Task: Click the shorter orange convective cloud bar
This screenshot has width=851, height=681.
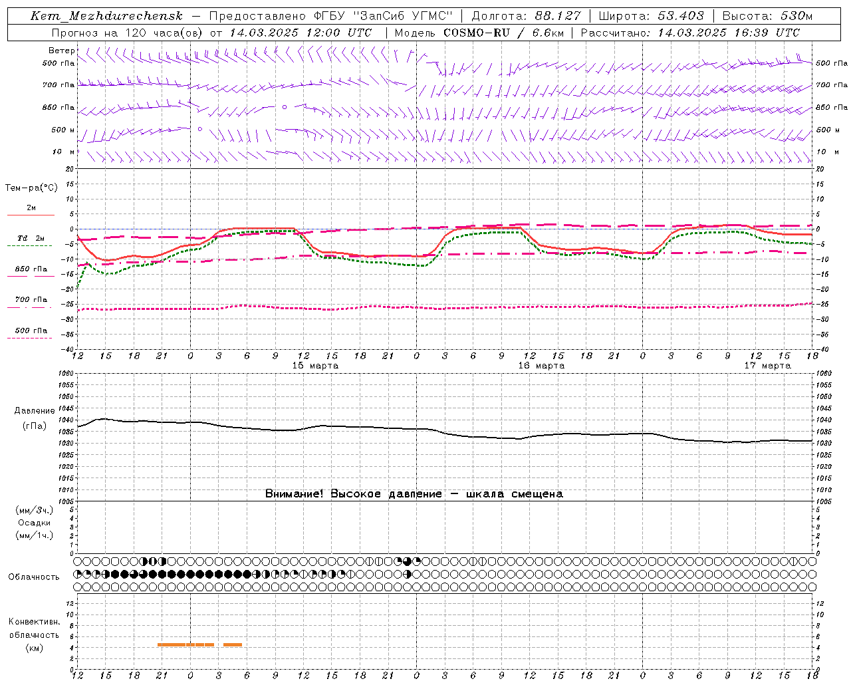Action: [x=233, y=644]
